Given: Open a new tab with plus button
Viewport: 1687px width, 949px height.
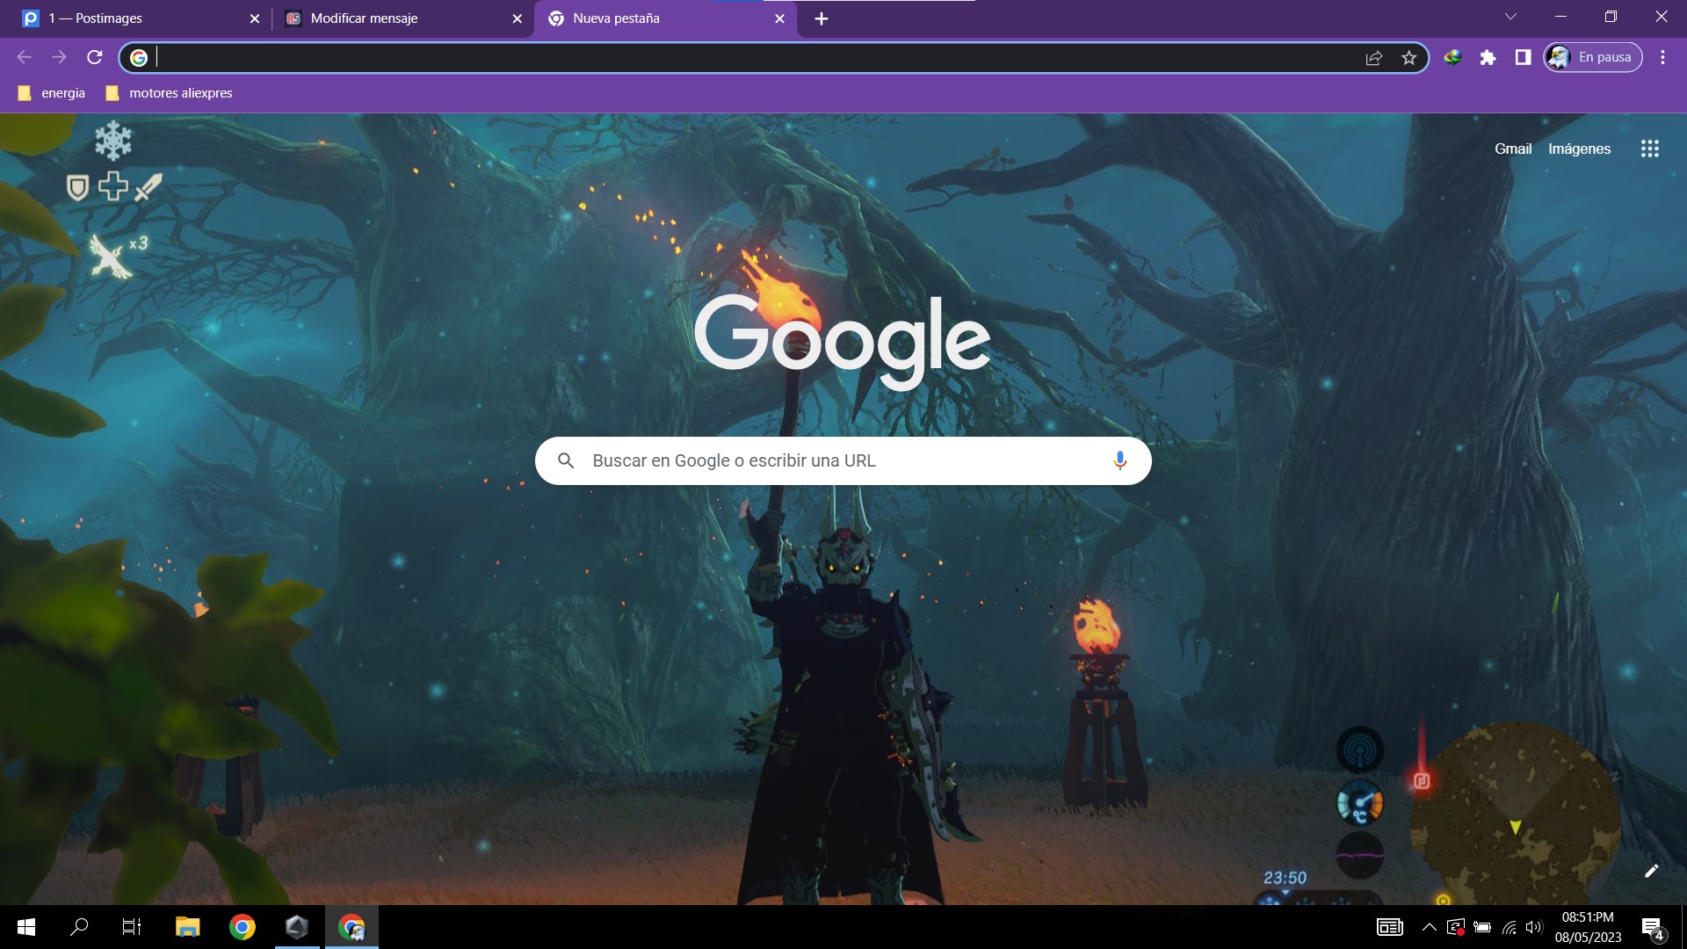Looking at the screenshot, I should click(x=821, y=18).
